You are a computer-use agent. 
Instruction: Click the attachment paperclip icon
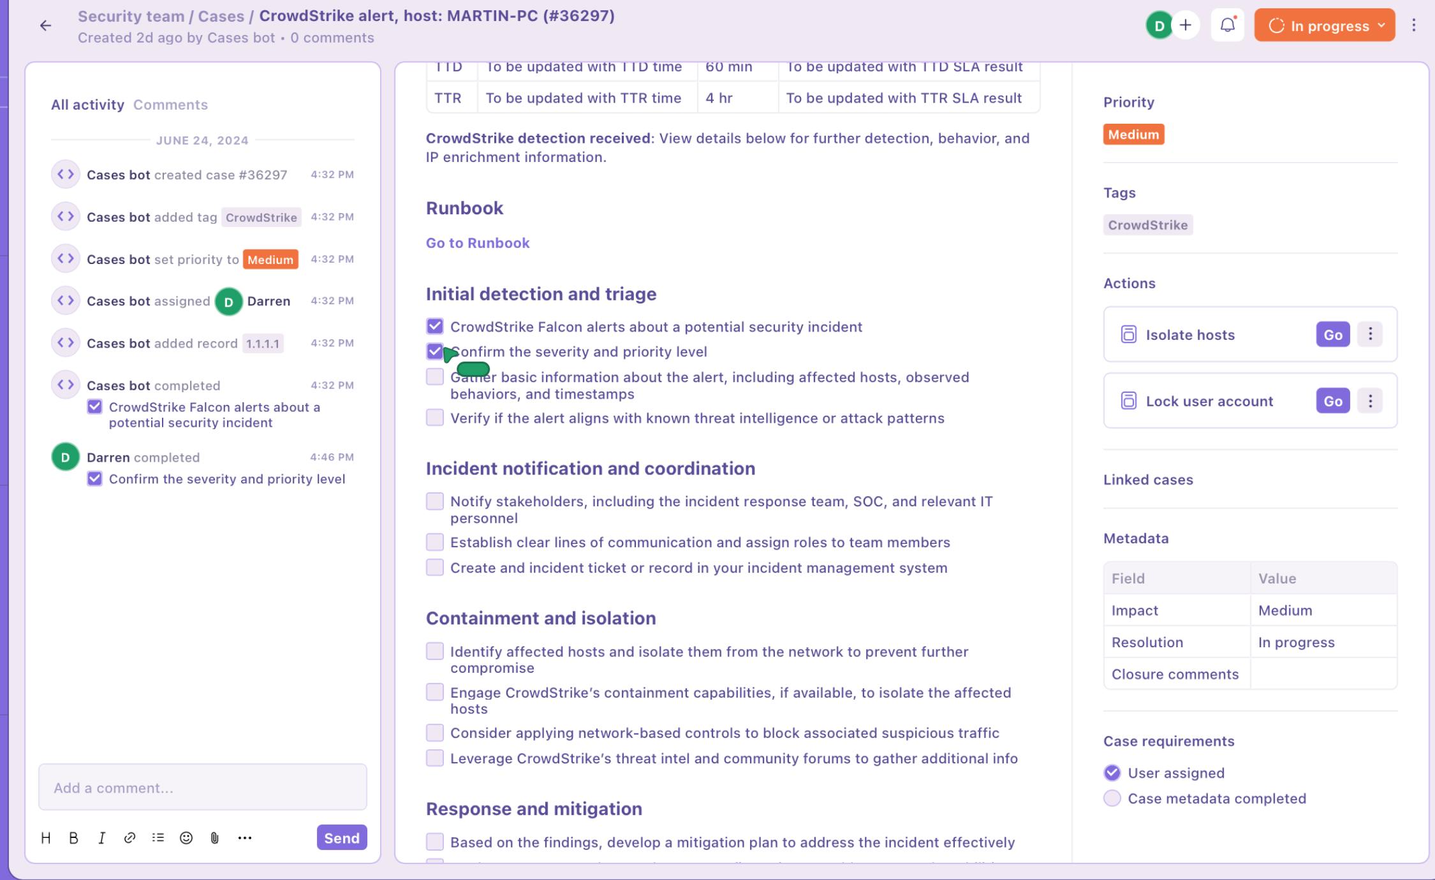215,838
